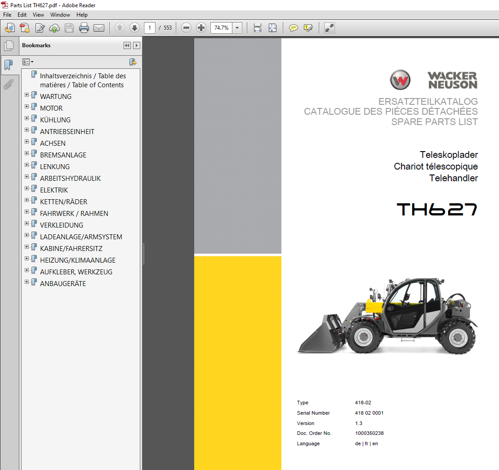Click the zoom in plus button
This screenshot has height=470, width=499.
pos(201,28)
